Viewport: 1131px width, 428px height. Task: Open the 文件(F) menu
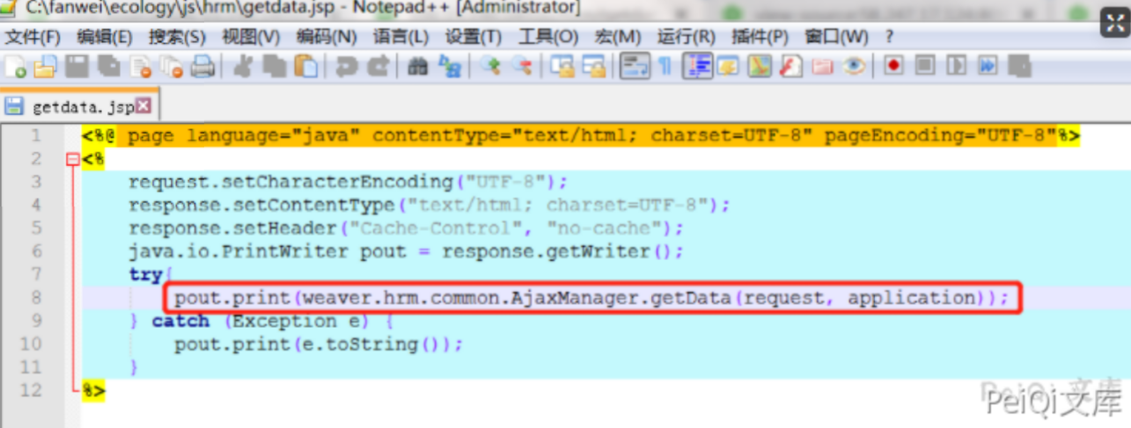[33, 37]
